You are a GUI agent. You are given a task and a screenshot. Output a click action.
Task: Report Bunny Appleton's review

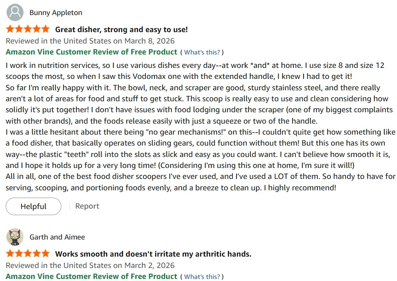click(x=87, y=206)
